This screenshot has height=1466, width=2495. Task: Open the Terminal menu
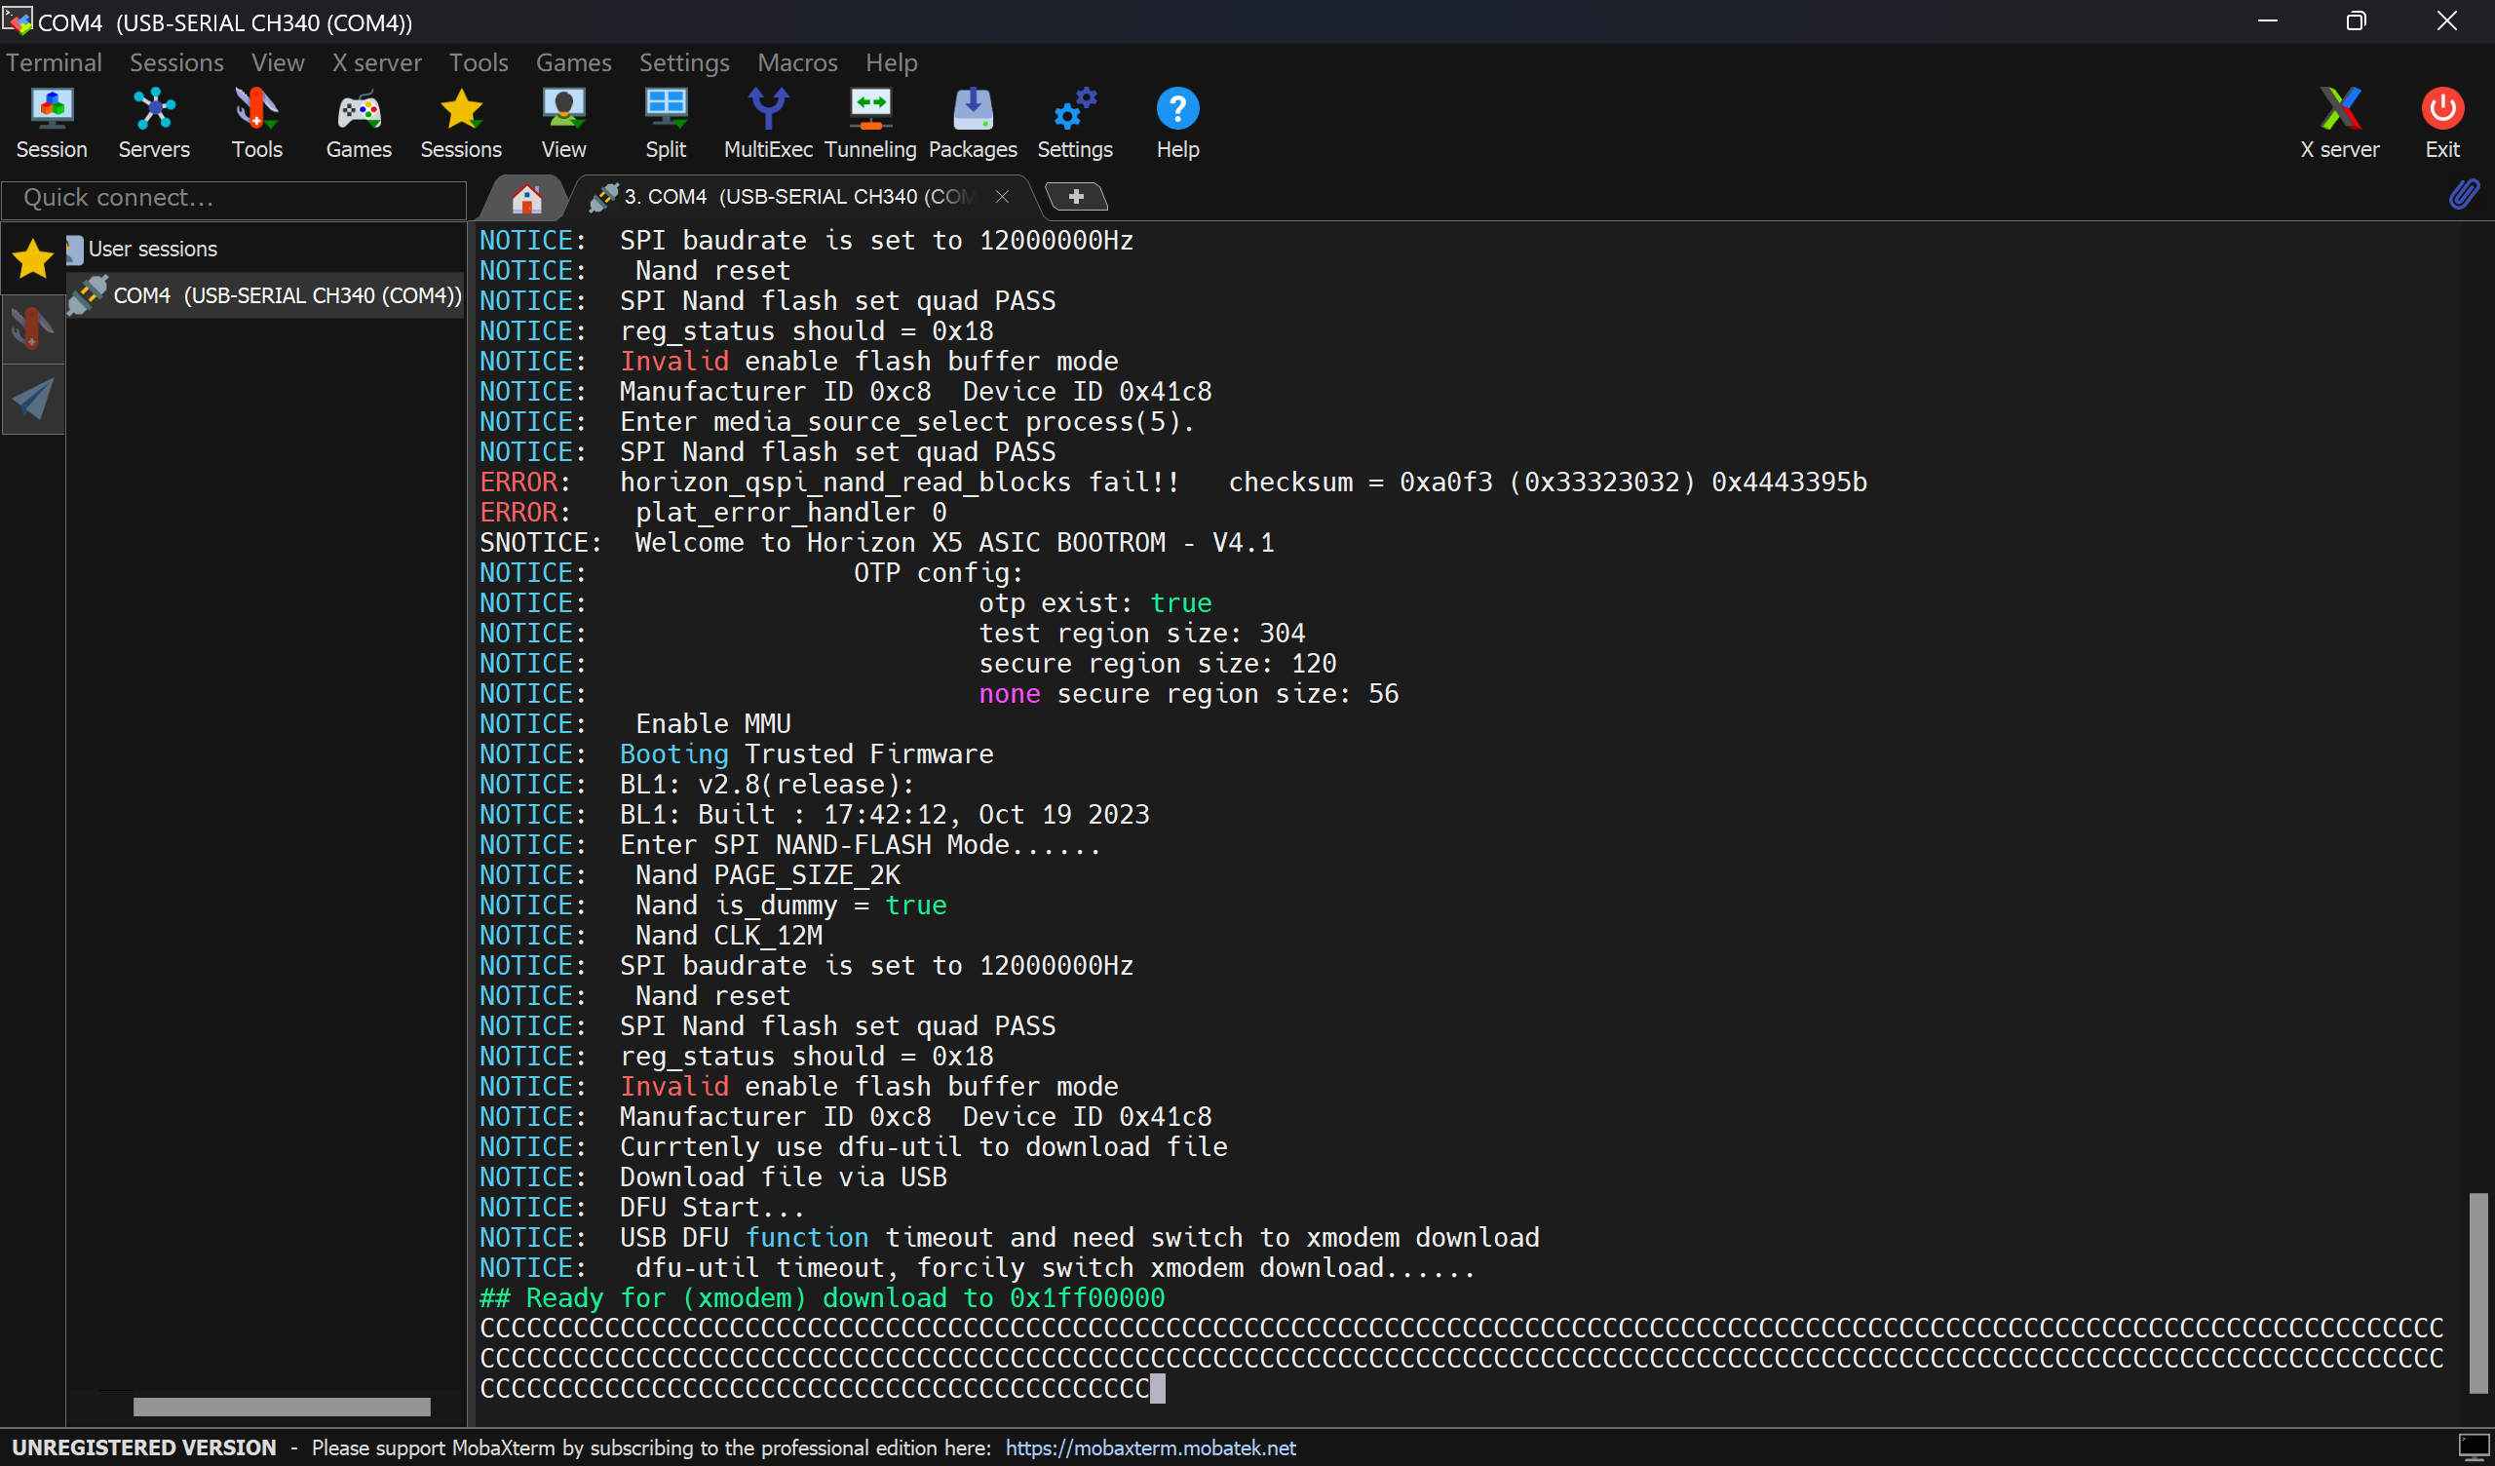point(54,62)
